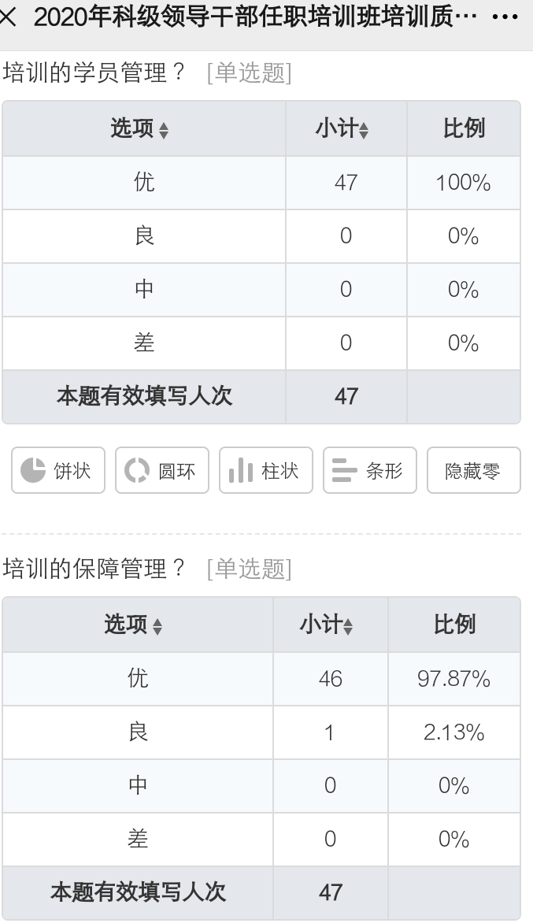The height and width of the screenshot is (923, 533).
Task: Show donut chart (圆环) view
Action: click(x=161, y=470)
